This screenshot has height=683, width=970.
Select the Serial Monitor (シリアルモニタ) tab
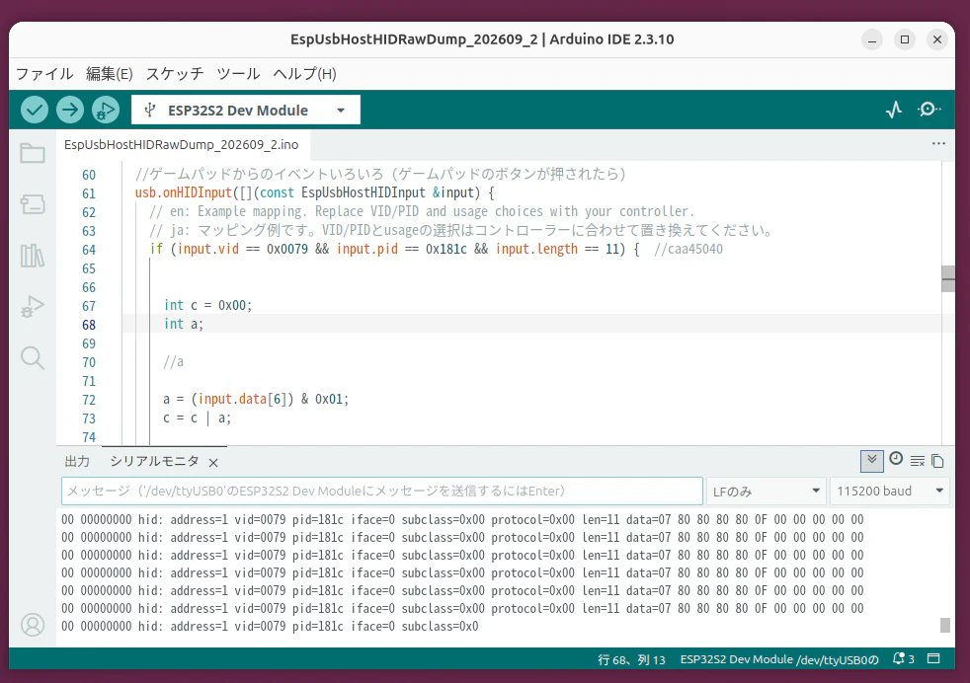(x=154, y=461)
